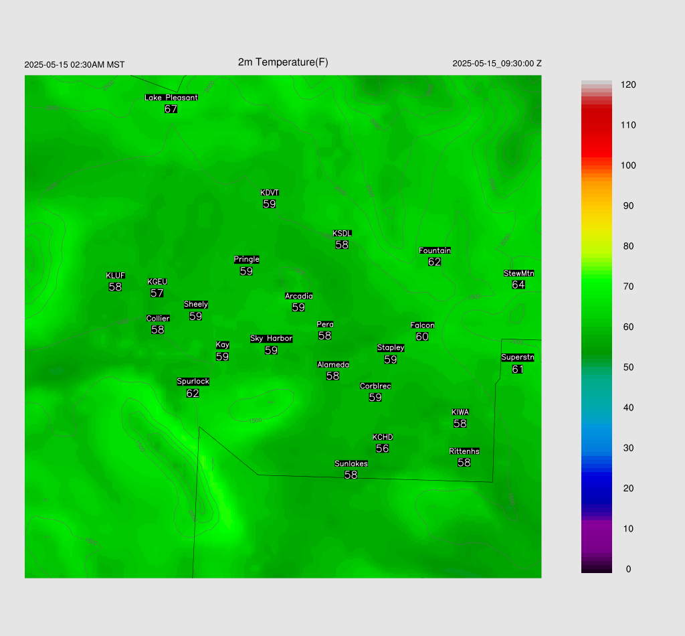The image size is (685, 636).
Task: Click the colorbar tick label 70
Action: (628, 287)
